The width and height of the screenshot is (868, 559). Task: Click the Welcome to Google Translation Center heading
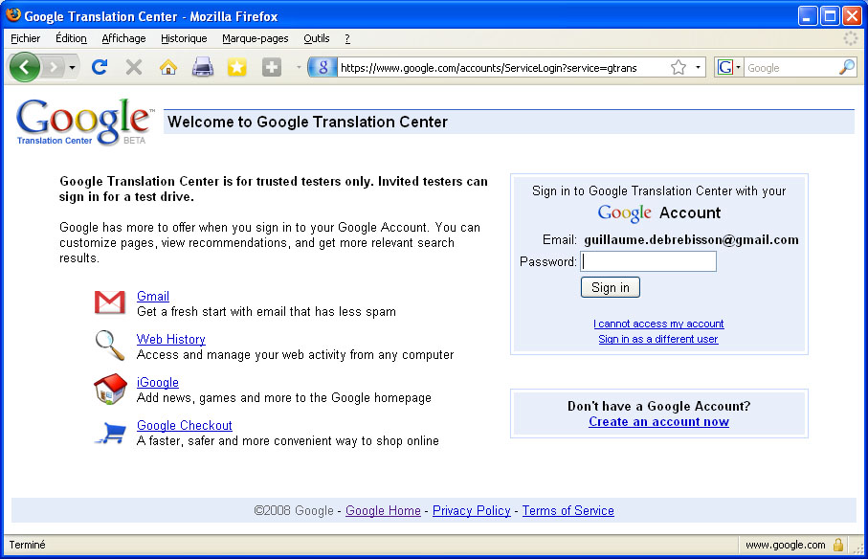pos(308,122)
